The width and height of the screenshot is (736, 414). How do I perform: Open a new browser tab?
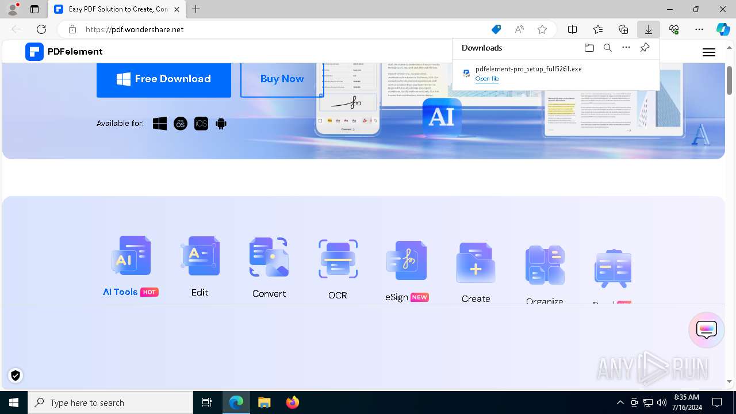196,9
